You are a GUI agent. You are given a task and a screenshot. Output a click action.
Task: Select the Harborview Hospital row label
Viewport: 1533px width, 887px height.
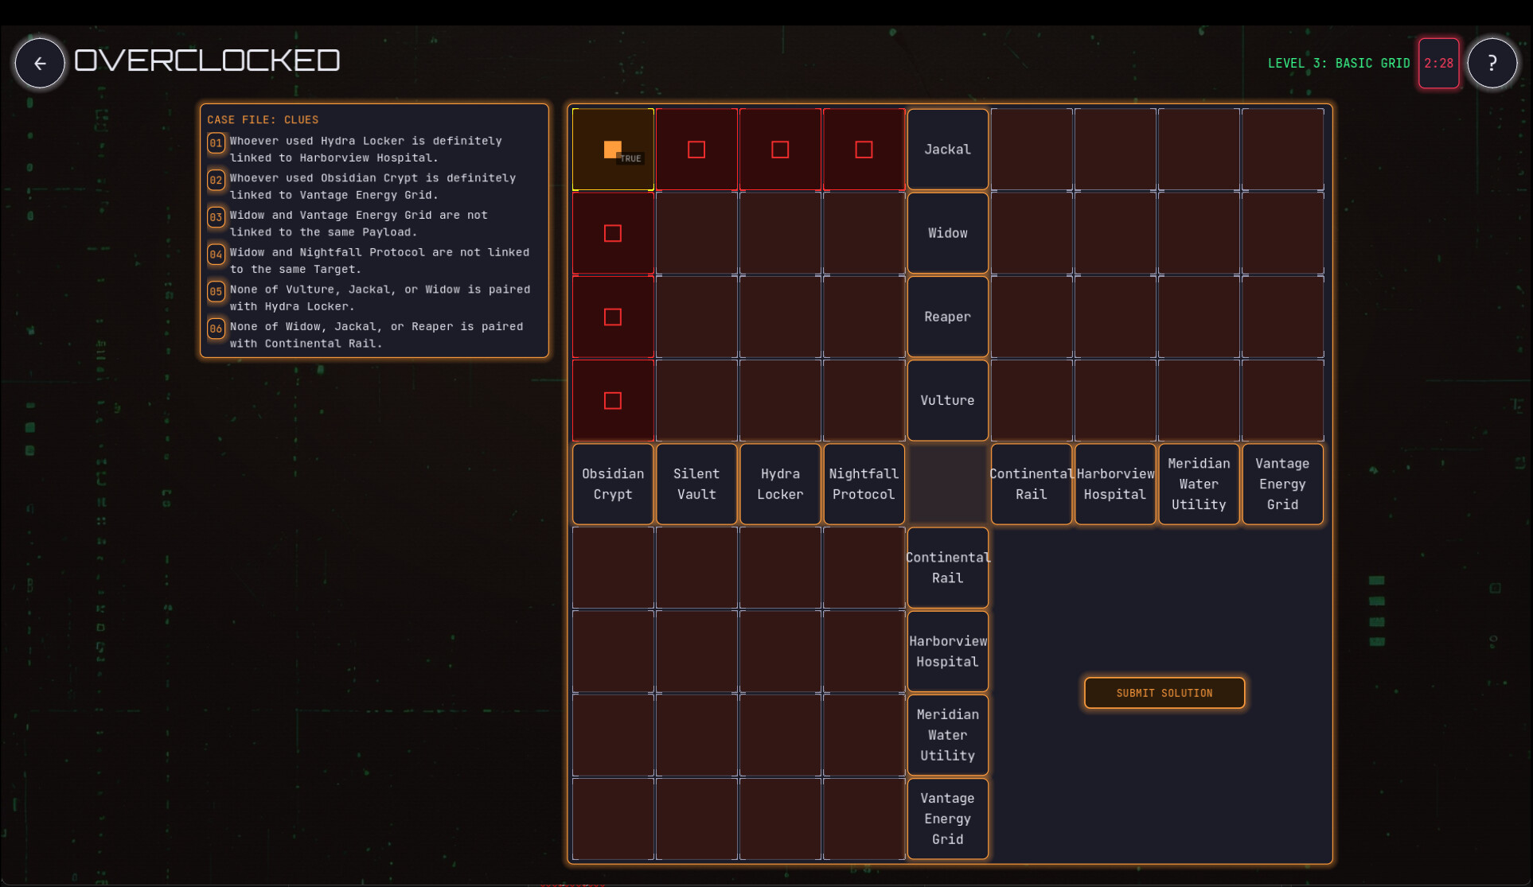(x=947, y=652)
